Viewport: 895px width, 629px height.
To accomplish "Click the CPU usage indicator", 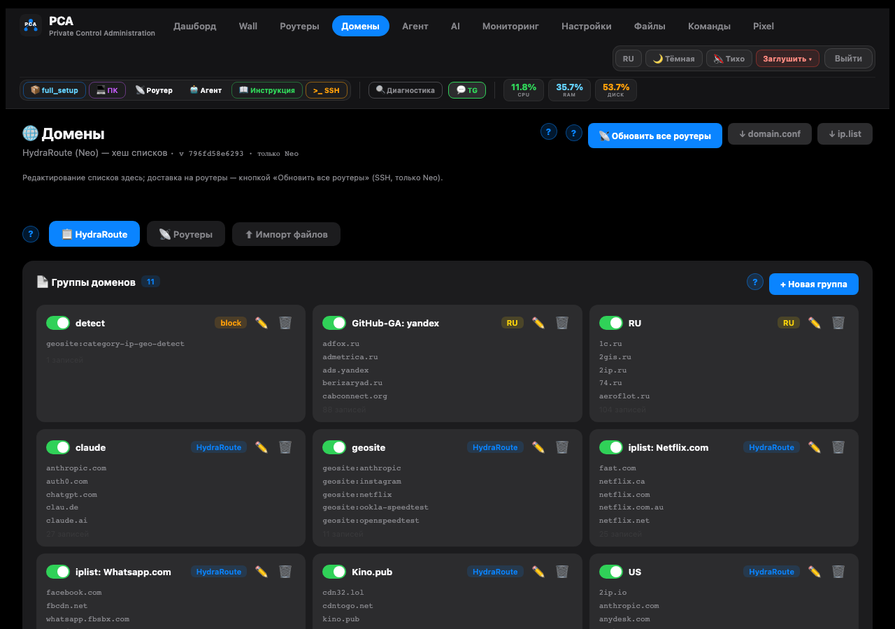I will (x=524, y=90).
